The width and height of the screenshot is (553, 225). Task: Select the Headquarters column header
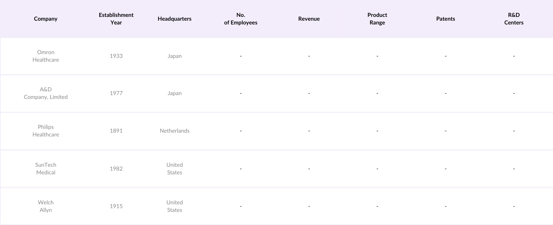tap(175, 19)
